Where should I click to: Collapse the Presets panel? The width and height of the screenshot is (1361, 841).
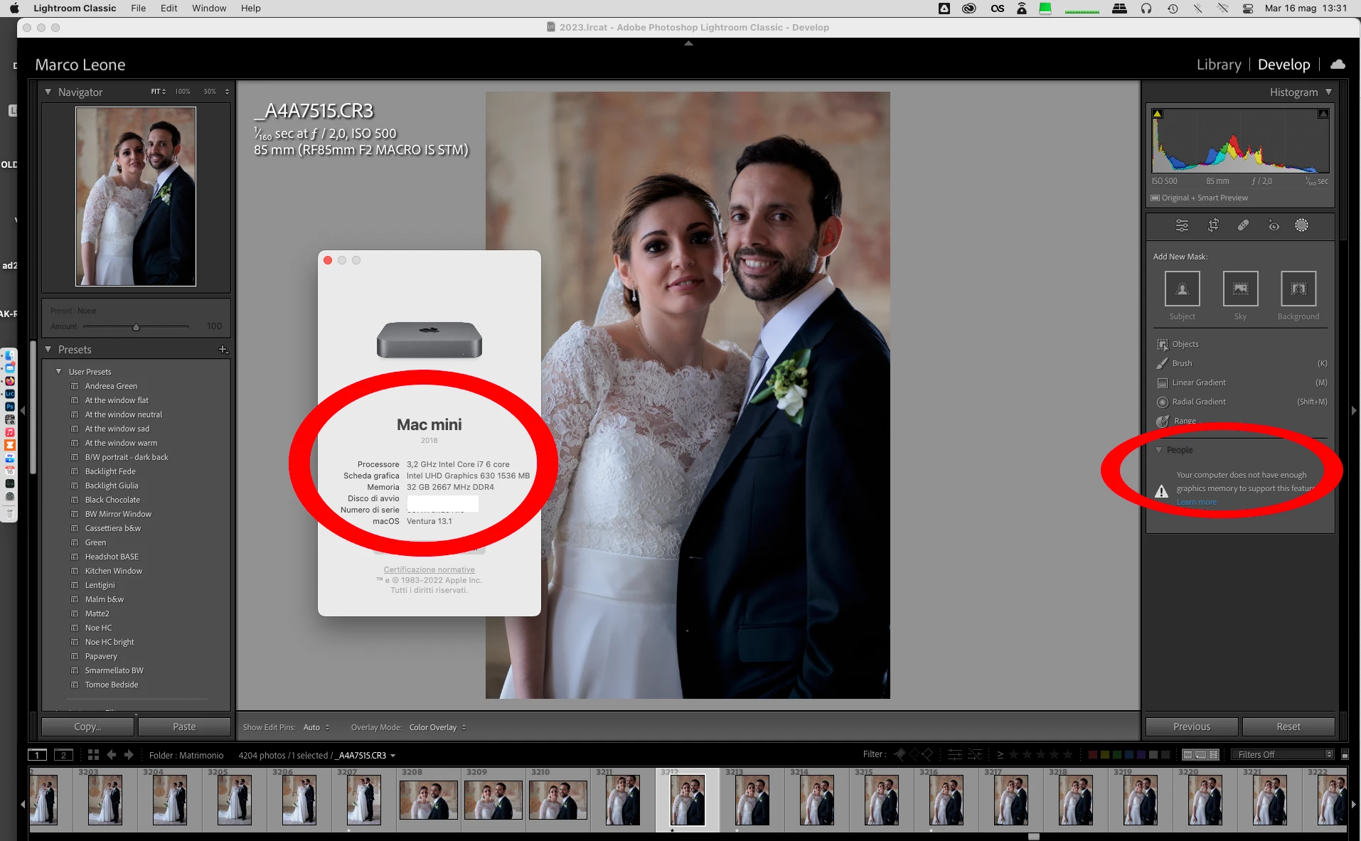48,349
